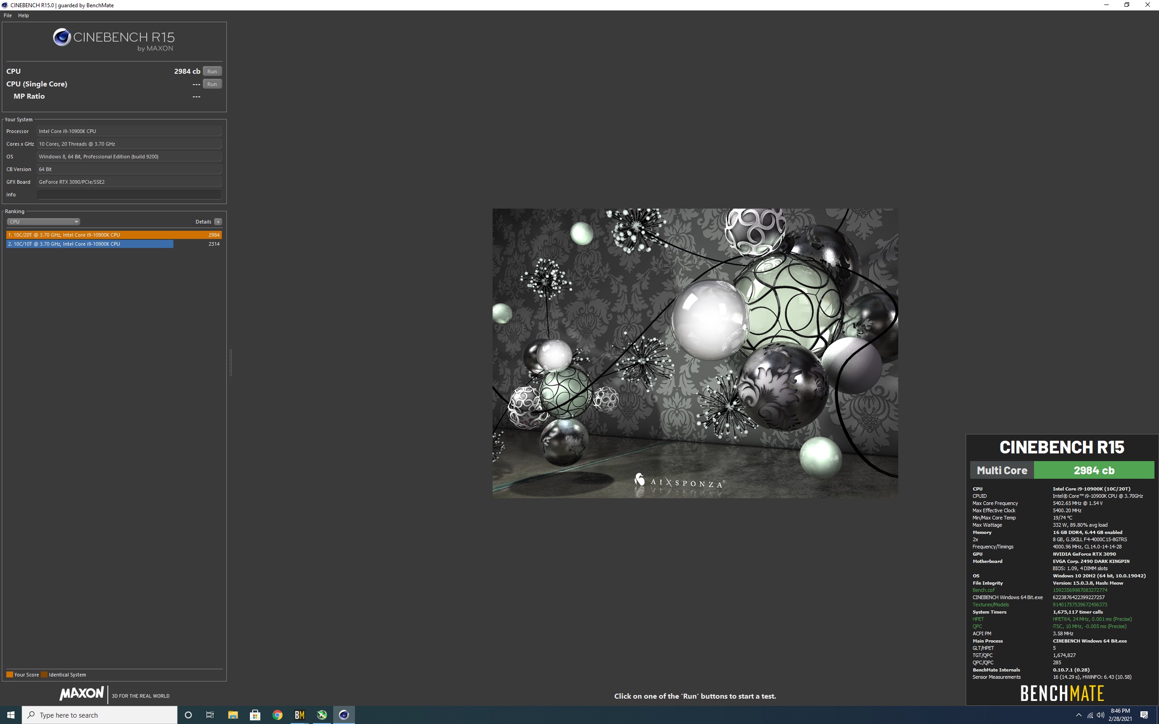
Task: Click the Your Score orange legend swatch
Action: click(x=10, y=675)
